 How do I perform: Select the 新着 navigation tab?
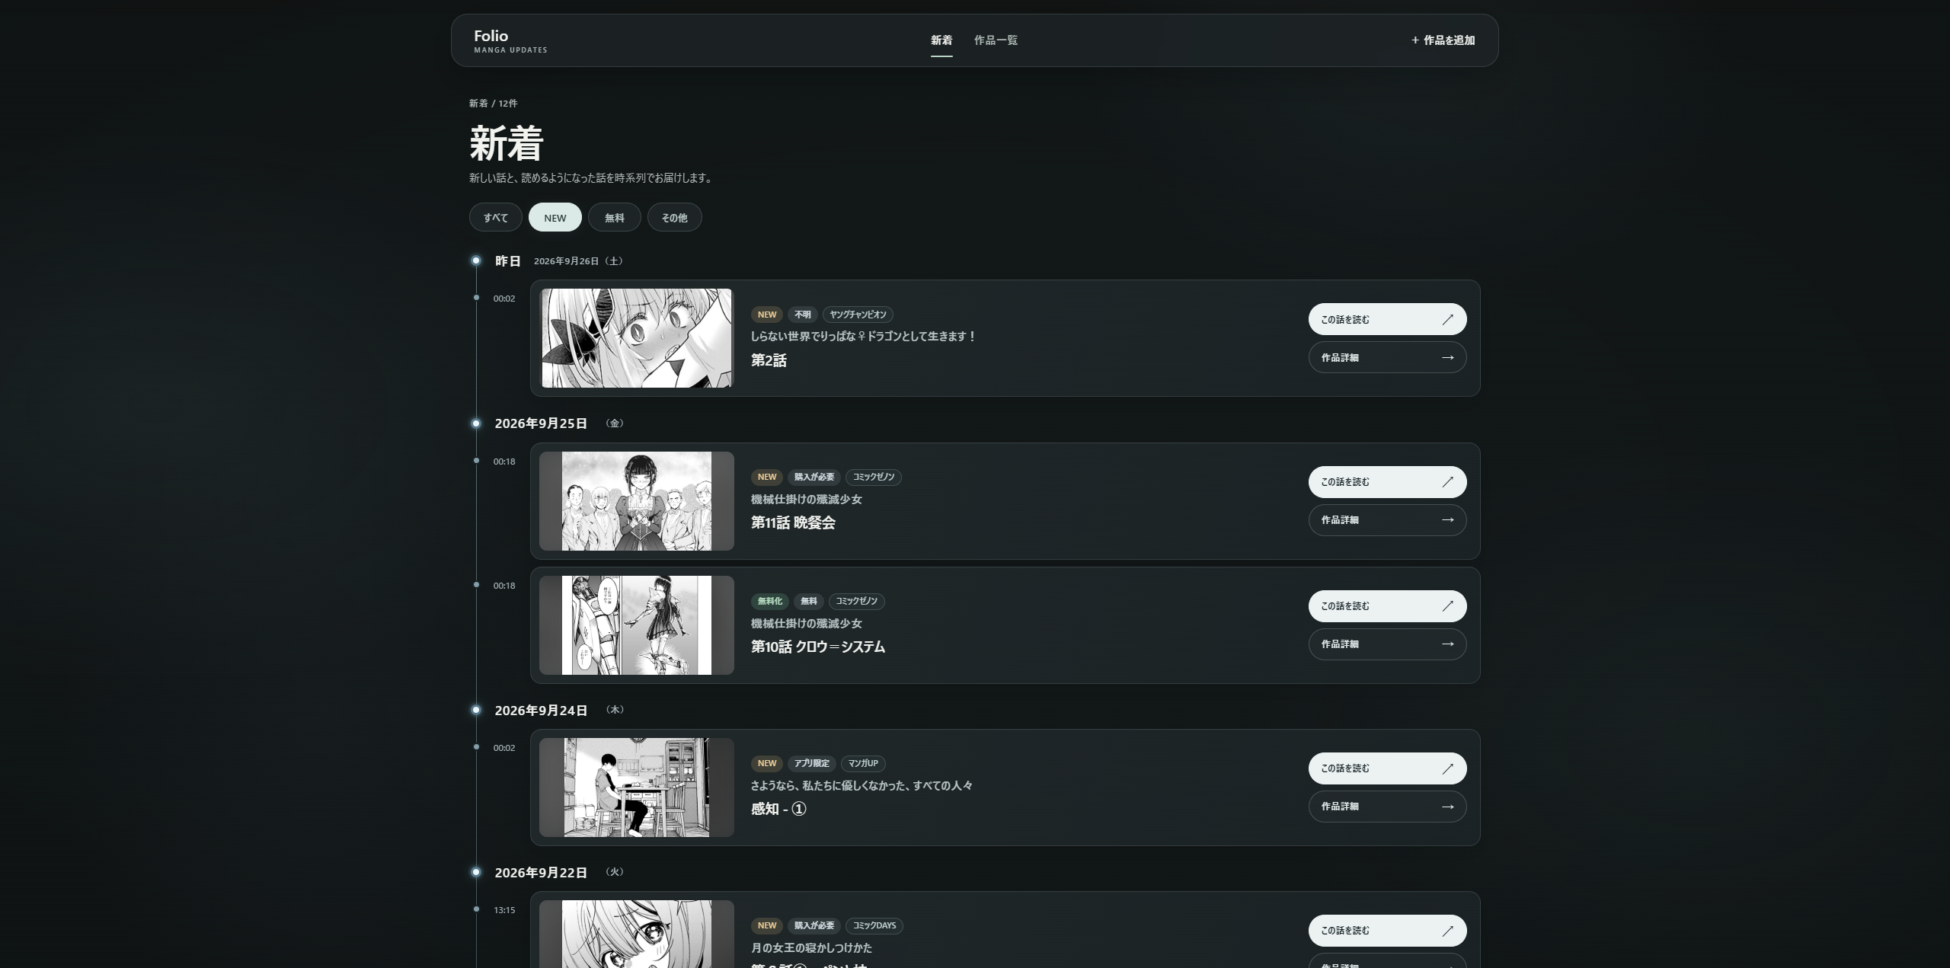tap(941, 40)
